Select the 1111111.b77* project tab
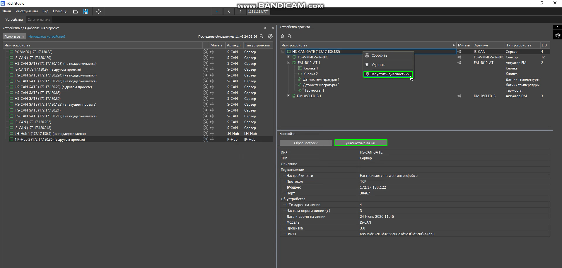This screenshot has height=268, width=562. coord(258,11)
